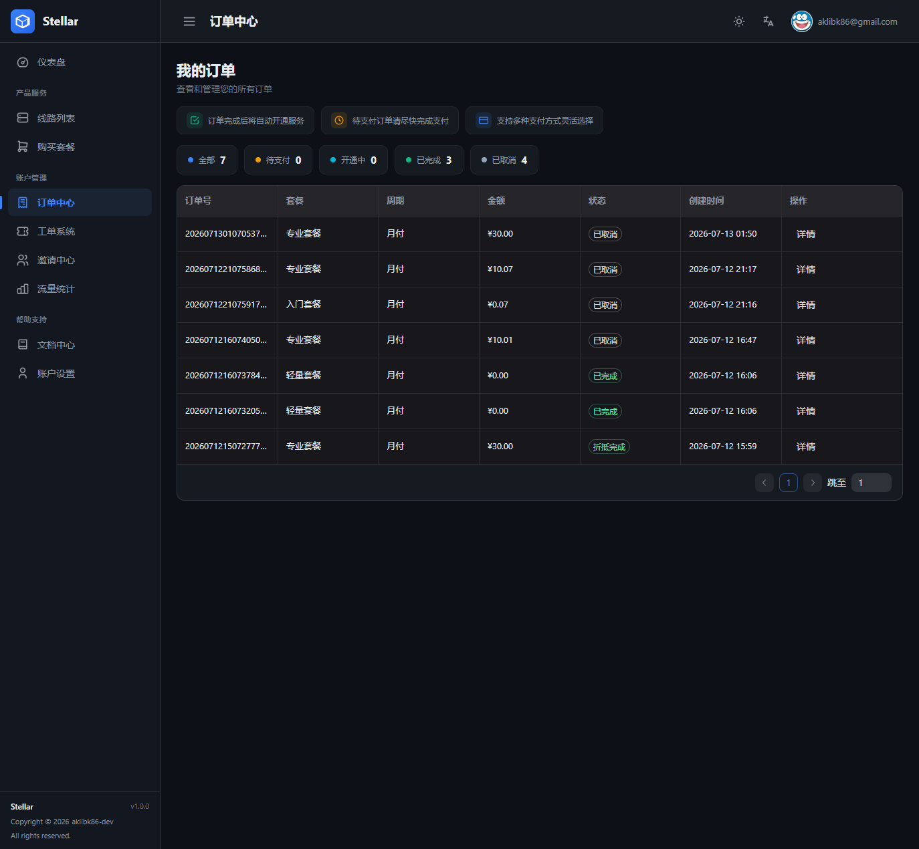Viewport: 919px width, 849px height.
Task: Select 工单系统 in the sidebar
Action: point(80,231)
